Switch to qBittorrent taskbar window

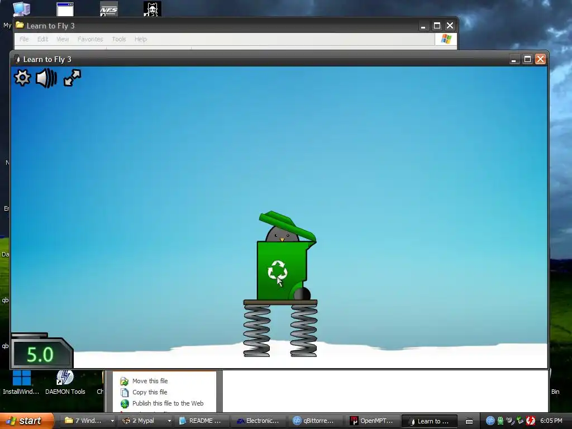[x=316, y=421]
